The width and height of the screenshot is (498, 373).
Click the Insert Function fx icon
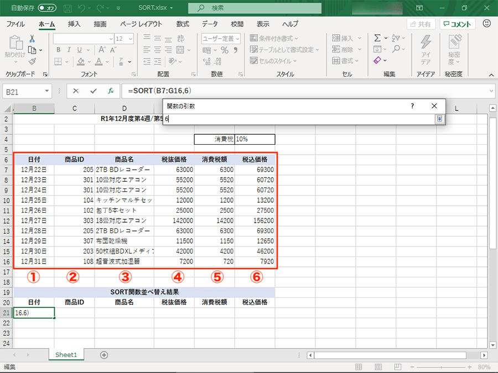click(x=111, y=91)
